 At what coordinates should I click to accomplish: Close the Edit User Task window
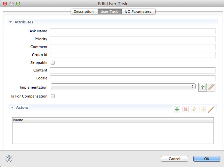coord(5,4)
